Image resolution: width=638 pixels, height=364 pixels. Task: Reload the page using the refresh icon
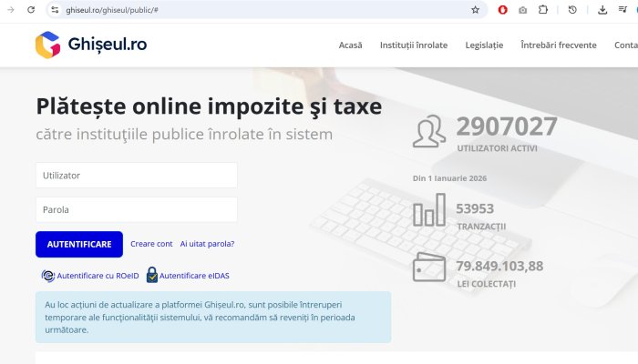[x=31, y=10]
